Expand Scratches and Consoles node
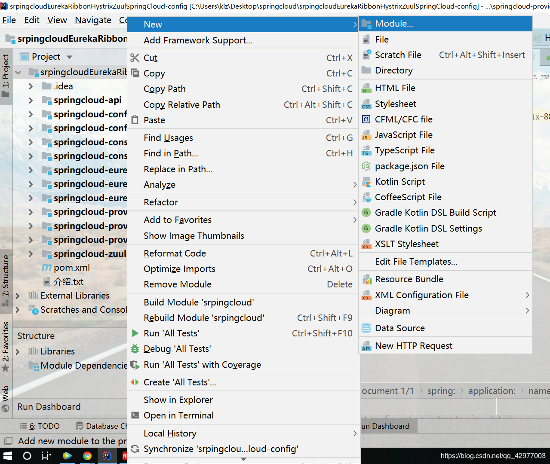Screen dimensions: 550x464 [18, 310]
